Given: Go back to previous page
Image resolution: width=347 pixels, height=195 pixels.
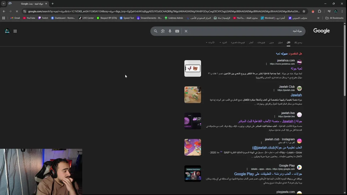Looking at the screenshot, I should click(x=4, y=11).
